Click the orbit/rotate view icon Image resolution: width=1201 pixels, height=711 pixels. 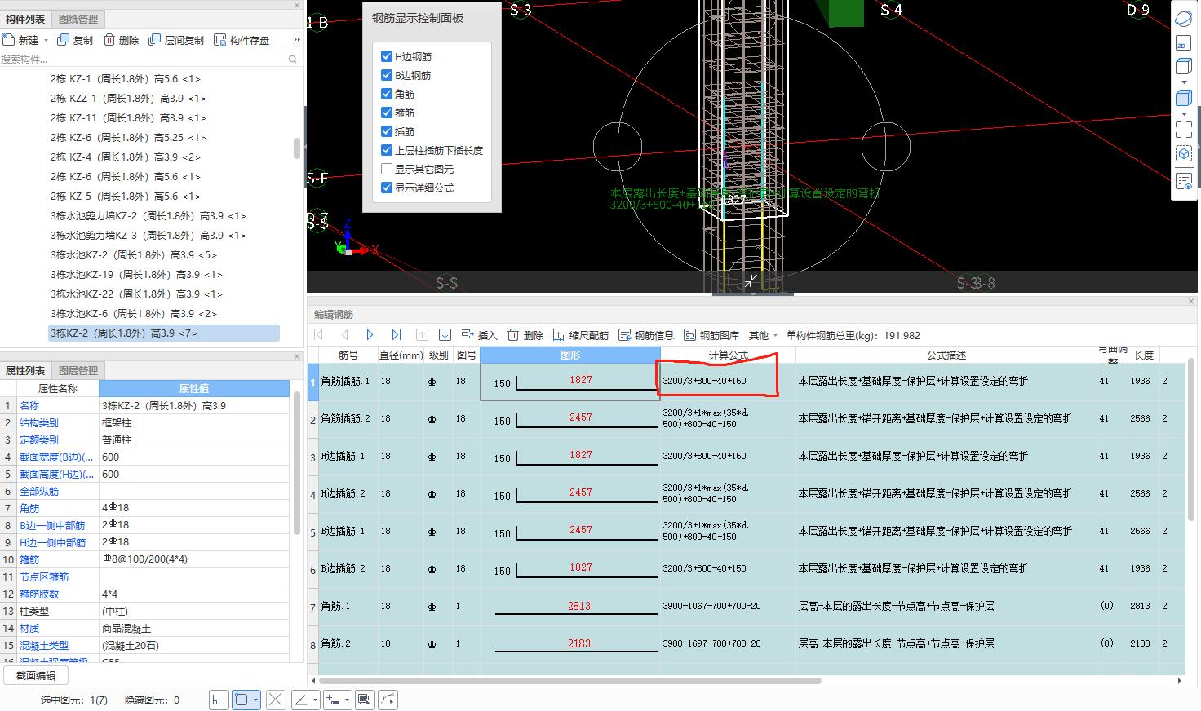[x=1184, y=19]
